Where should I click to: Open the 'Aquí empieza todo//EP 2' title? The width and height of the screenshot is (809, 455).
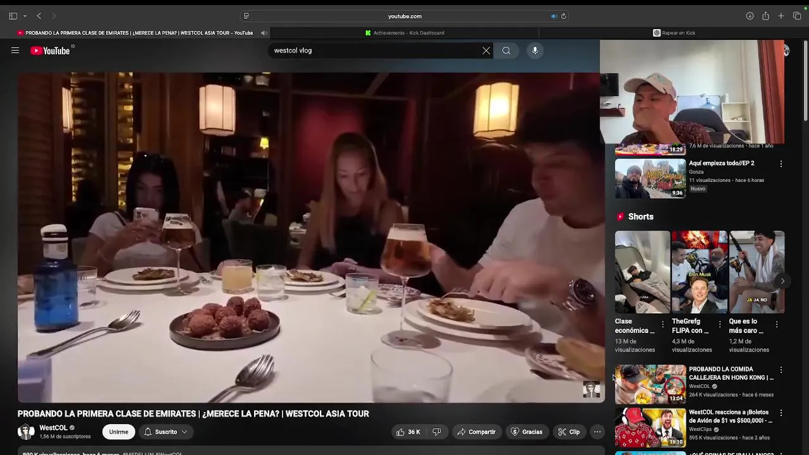coord(721,163)
